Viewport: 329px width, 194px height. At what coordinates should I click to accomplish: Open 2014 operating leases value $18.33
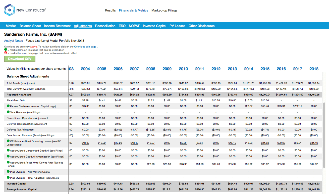pos(249,143)
